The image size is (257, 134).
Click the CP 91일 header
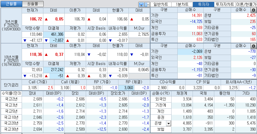click(203, 82)
